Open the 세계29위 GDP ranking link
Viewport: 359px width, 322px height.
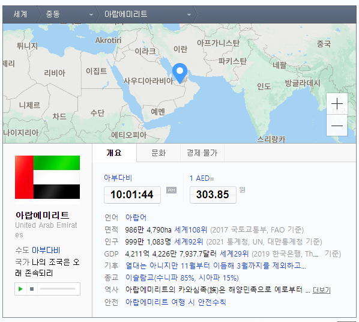click(234, 254)
